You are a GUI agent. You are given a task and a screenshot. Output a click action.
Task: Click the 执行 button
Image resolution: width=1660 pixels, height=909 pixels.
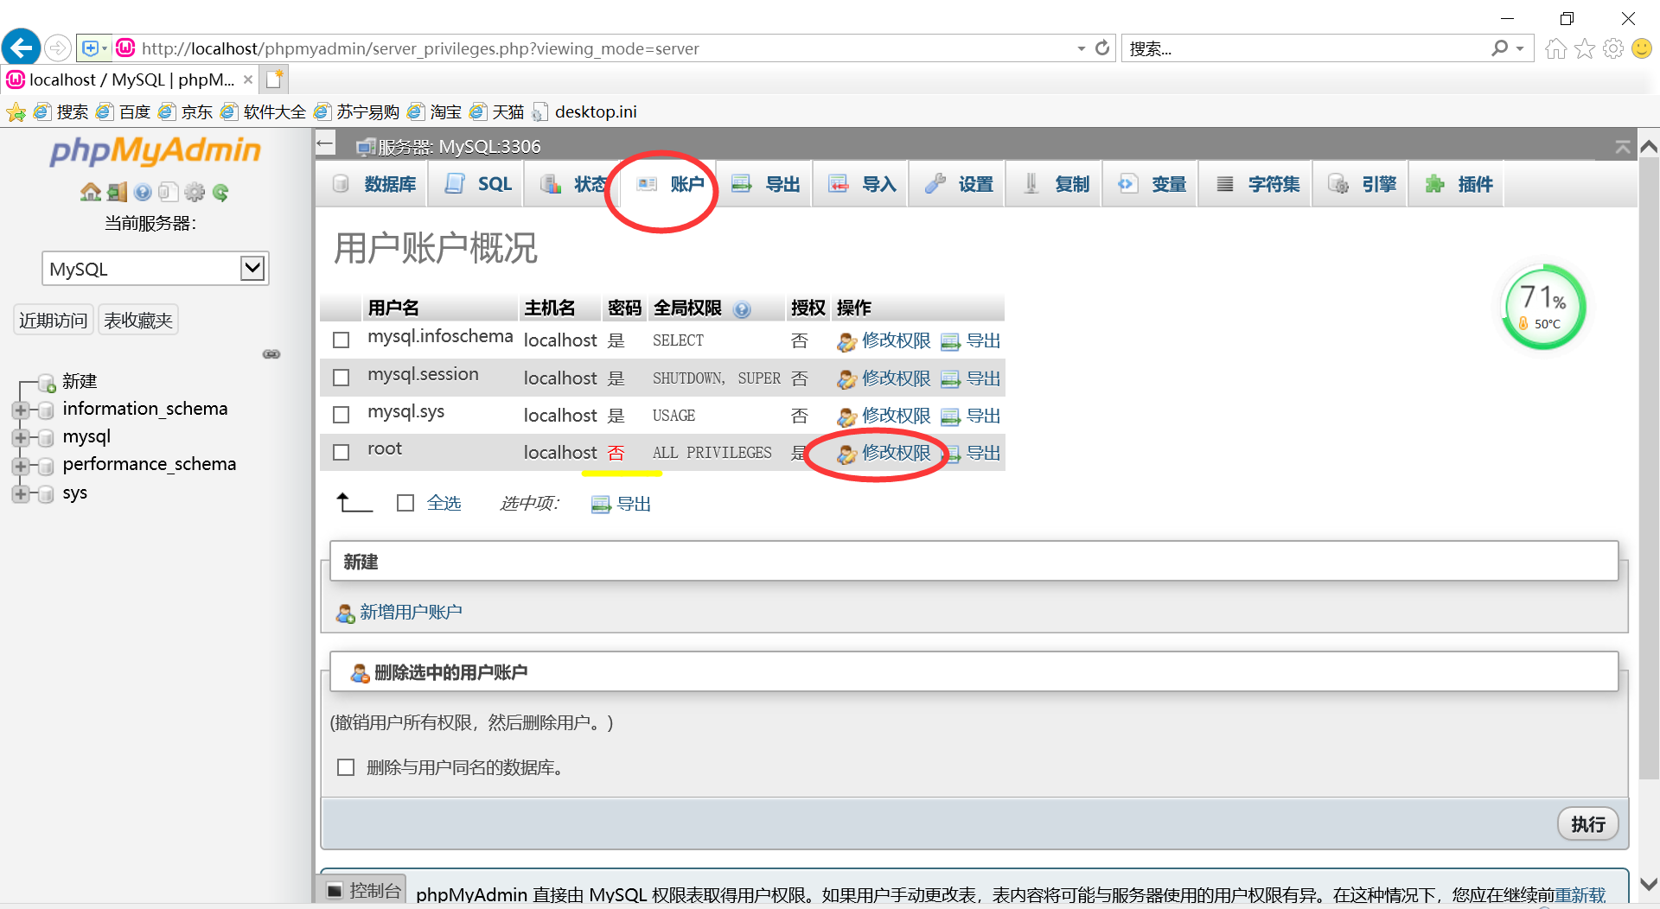1587,824
